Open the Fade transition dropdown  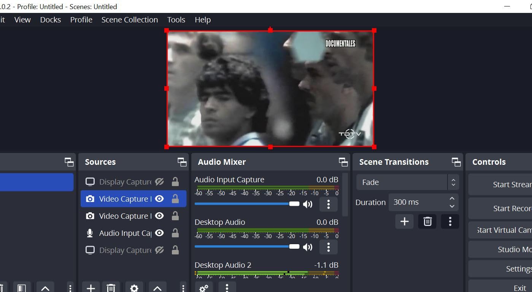(x=408, y=182)
